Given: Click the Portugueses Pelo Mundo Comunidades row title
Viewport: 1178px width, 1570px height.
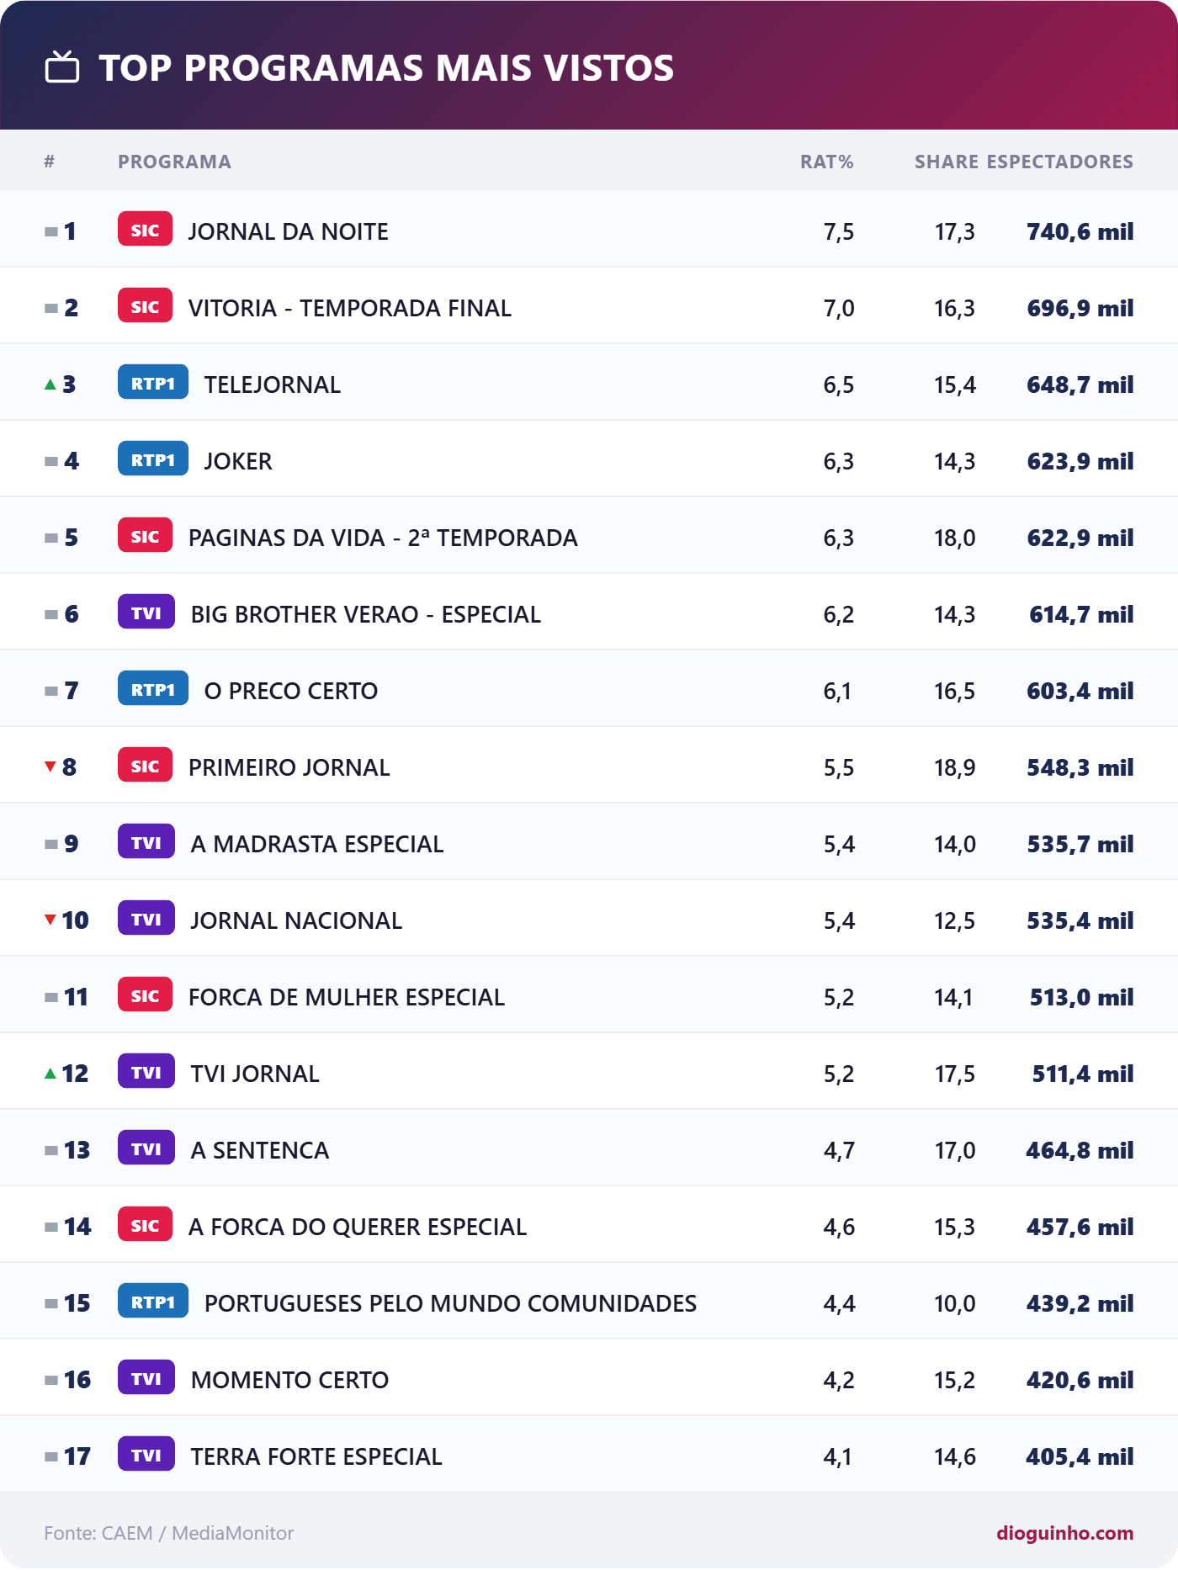Looking at the screenshot, I should 450,1303.
